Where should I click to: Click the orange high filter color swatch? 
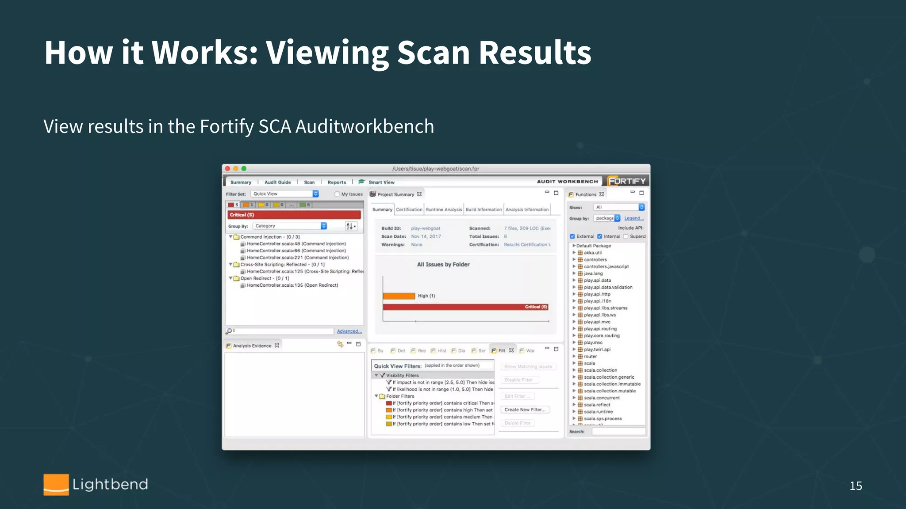tap(389, 410)
